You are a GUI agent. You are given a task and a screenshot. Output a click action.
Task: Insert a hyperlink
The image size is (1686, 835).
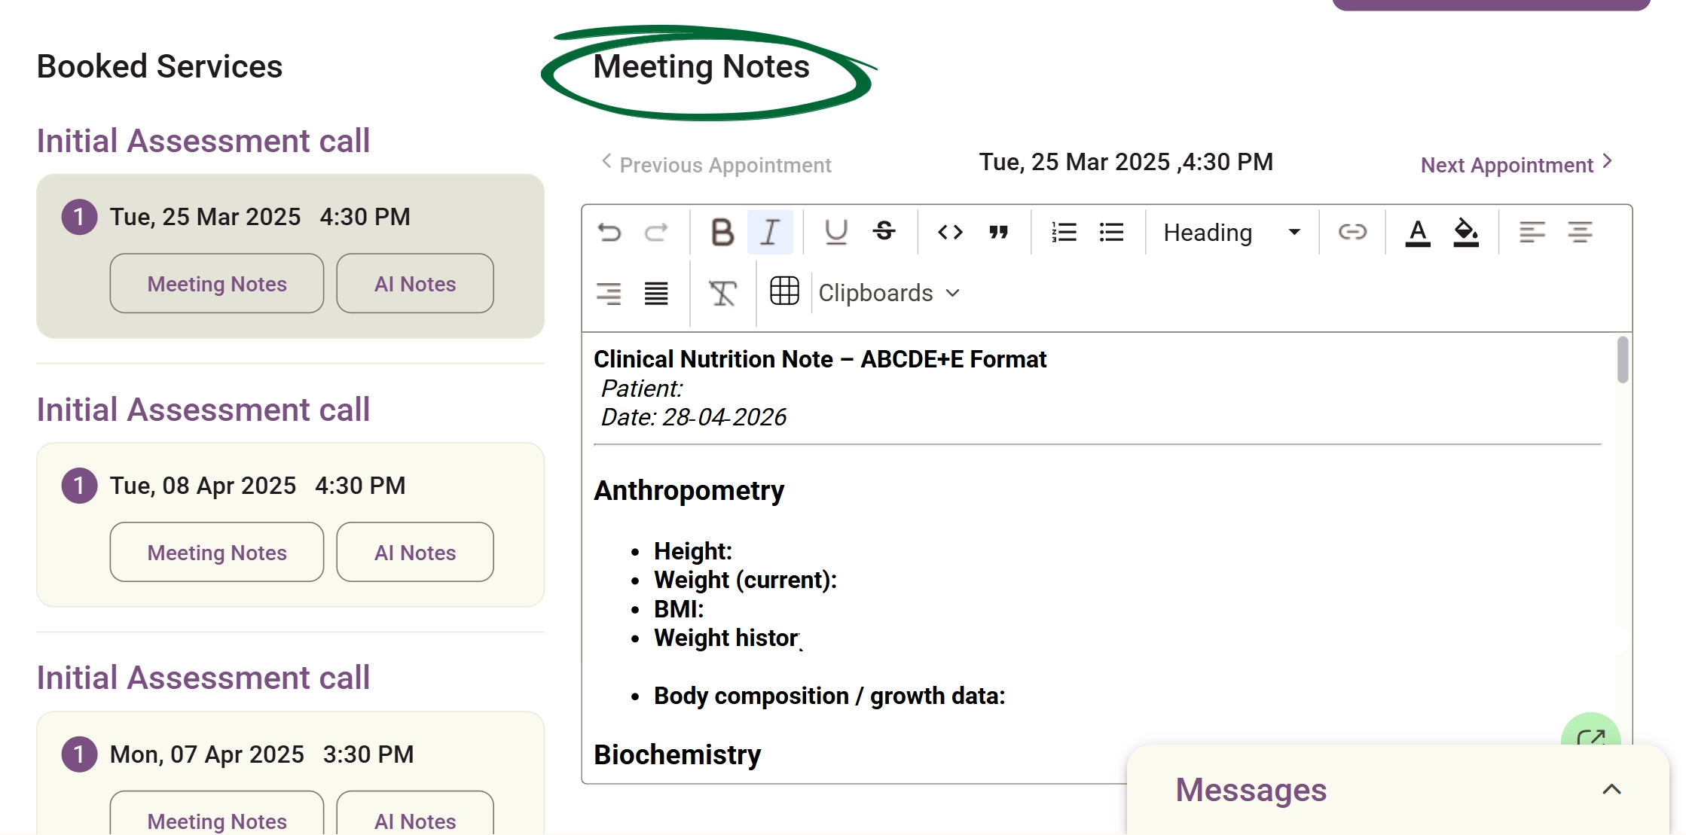coord(1352,232)
